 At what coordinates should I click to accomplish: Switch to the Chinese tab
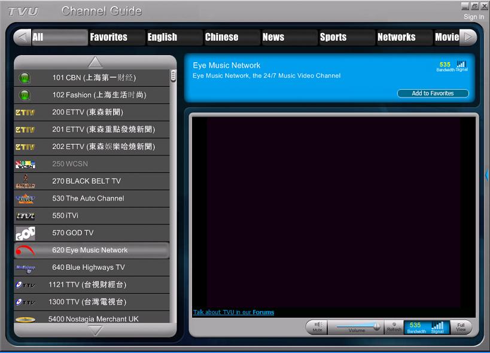(232, 36)
